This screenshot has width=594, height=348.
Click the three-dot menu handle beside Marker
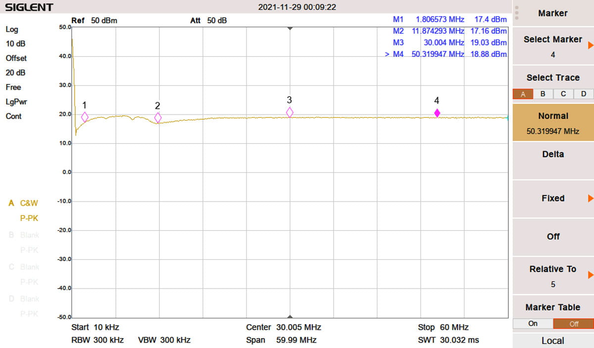[x=517, y=13]
